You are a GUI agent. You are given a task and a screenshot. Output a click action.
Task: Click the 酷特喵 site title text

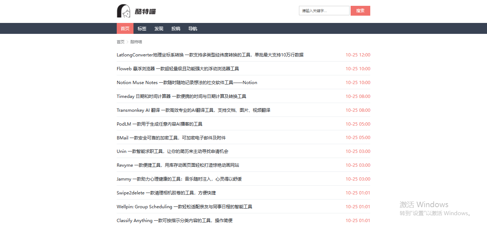coord(145,12)
